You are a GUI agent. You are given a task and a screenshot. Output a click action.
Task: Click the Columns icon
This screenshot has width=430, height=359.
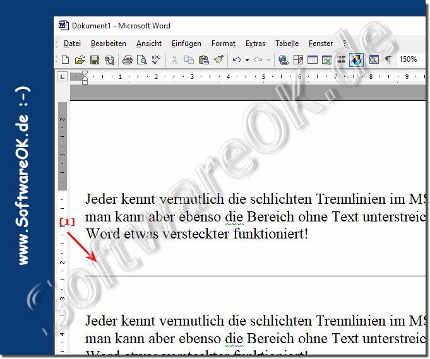coord(341,59)
